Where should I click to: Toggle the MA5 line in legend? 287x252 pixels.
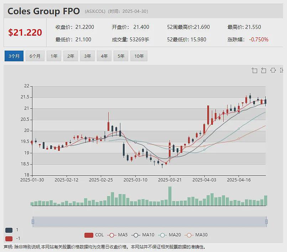click(117, 235)
